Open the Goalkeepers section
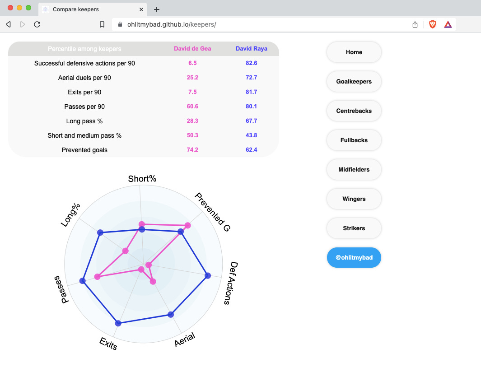This screenshot has height=372, width=481. (354, 81)
